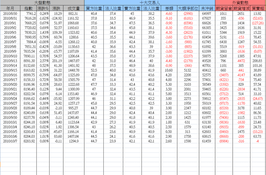
Task: Click net buy value 103.16
Action: pos(257,65)
